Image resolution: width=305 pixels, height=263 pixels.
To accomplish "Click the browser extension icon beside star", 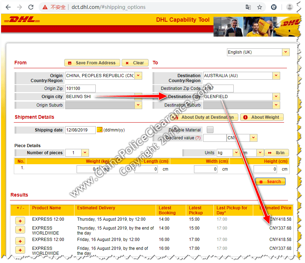I will (x=274, y=7).
